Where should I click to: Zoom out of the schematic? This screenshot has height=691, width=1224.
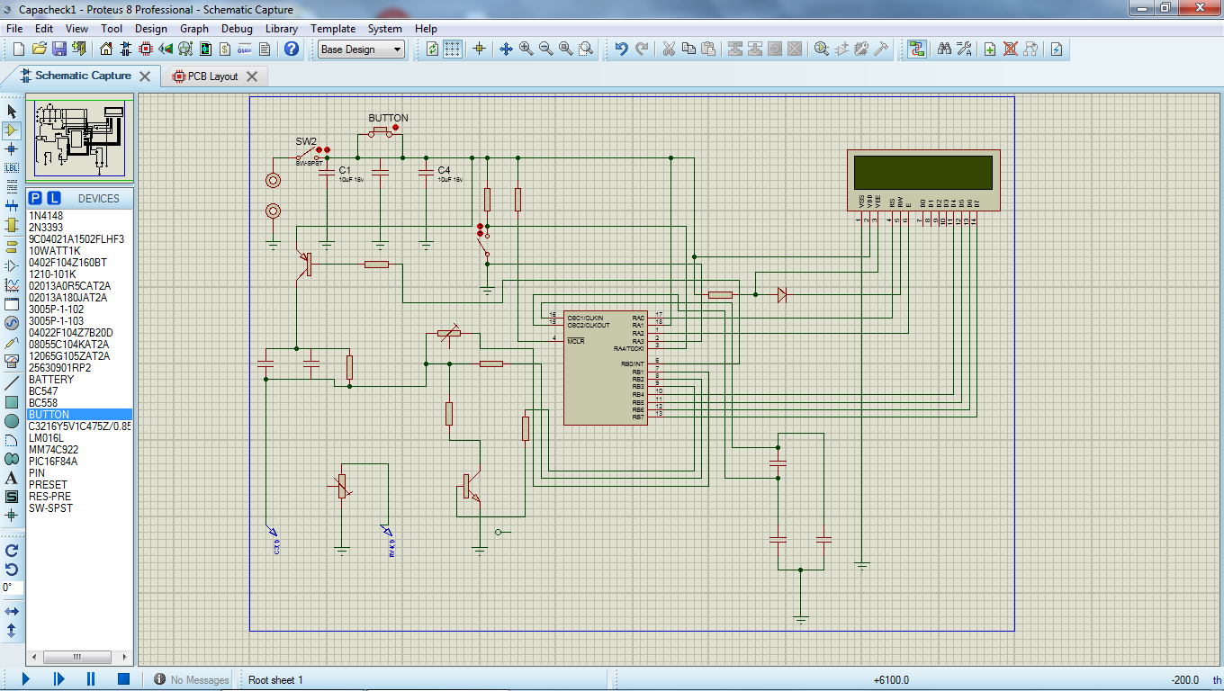point(546,49)
